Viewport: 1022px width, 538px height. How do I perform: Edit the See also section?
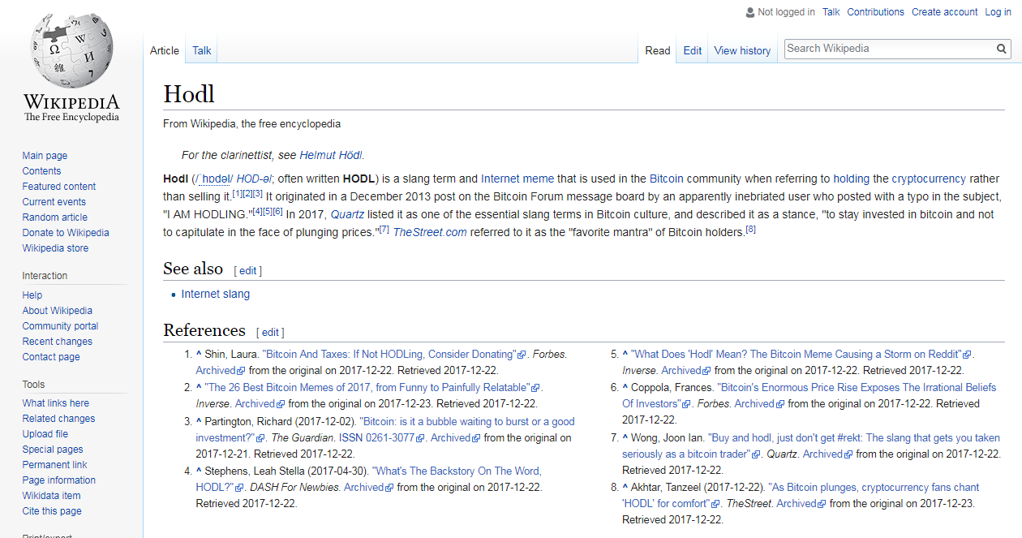pos(248,270)
